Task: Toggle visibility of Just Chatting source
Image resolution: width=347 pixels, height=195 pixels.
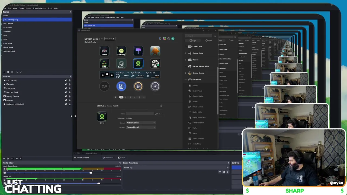Action: (x=66, y=80)
